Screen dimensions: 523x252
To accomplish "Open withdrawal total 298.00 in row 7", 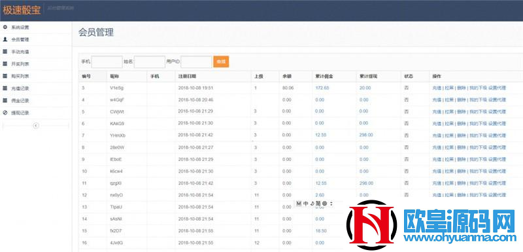I will point(366,135).
